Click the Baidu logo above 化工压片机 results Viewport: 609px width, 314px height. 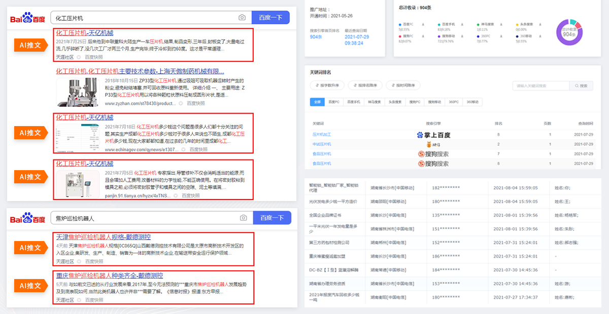pyautogui.click(x=28, y=19)
